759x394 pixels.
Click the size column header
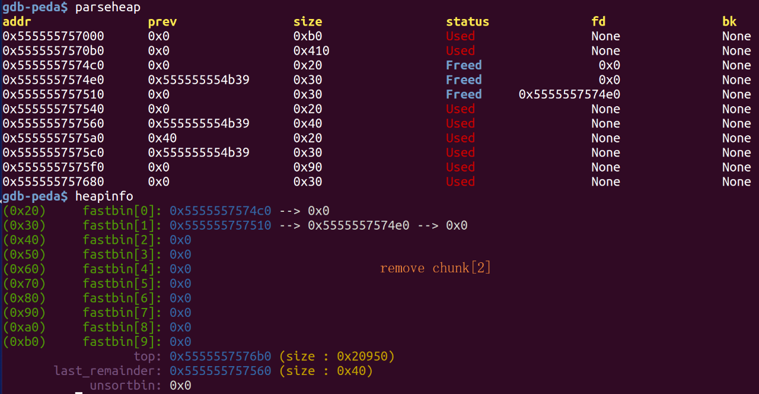(308, 22)
